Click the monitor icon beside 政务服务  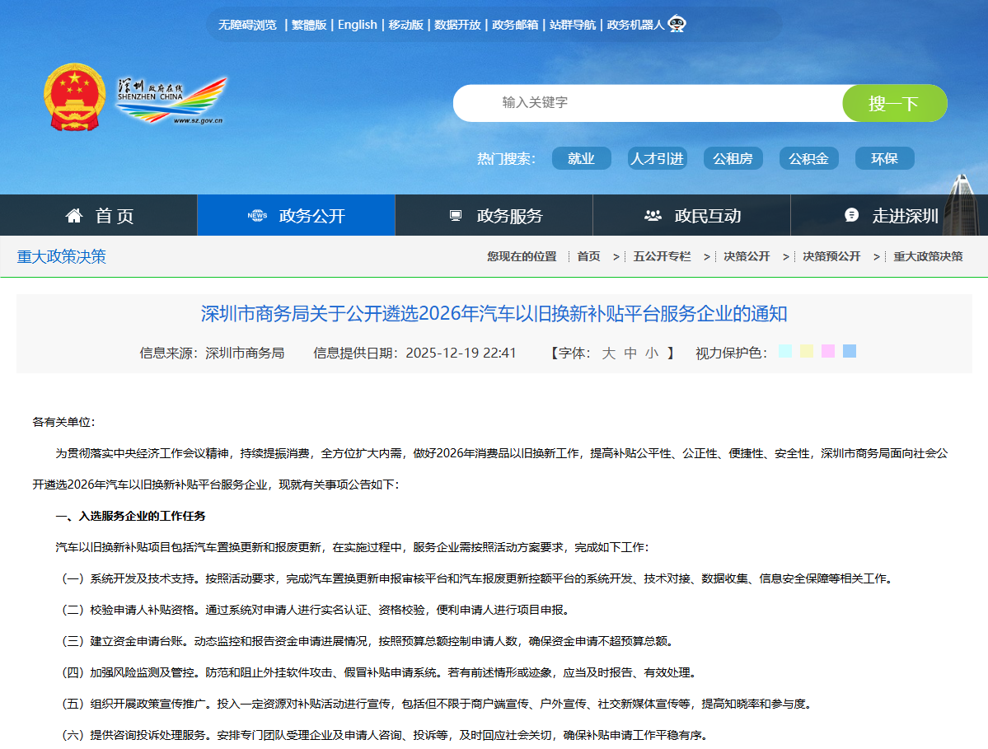tap(456, 216)
